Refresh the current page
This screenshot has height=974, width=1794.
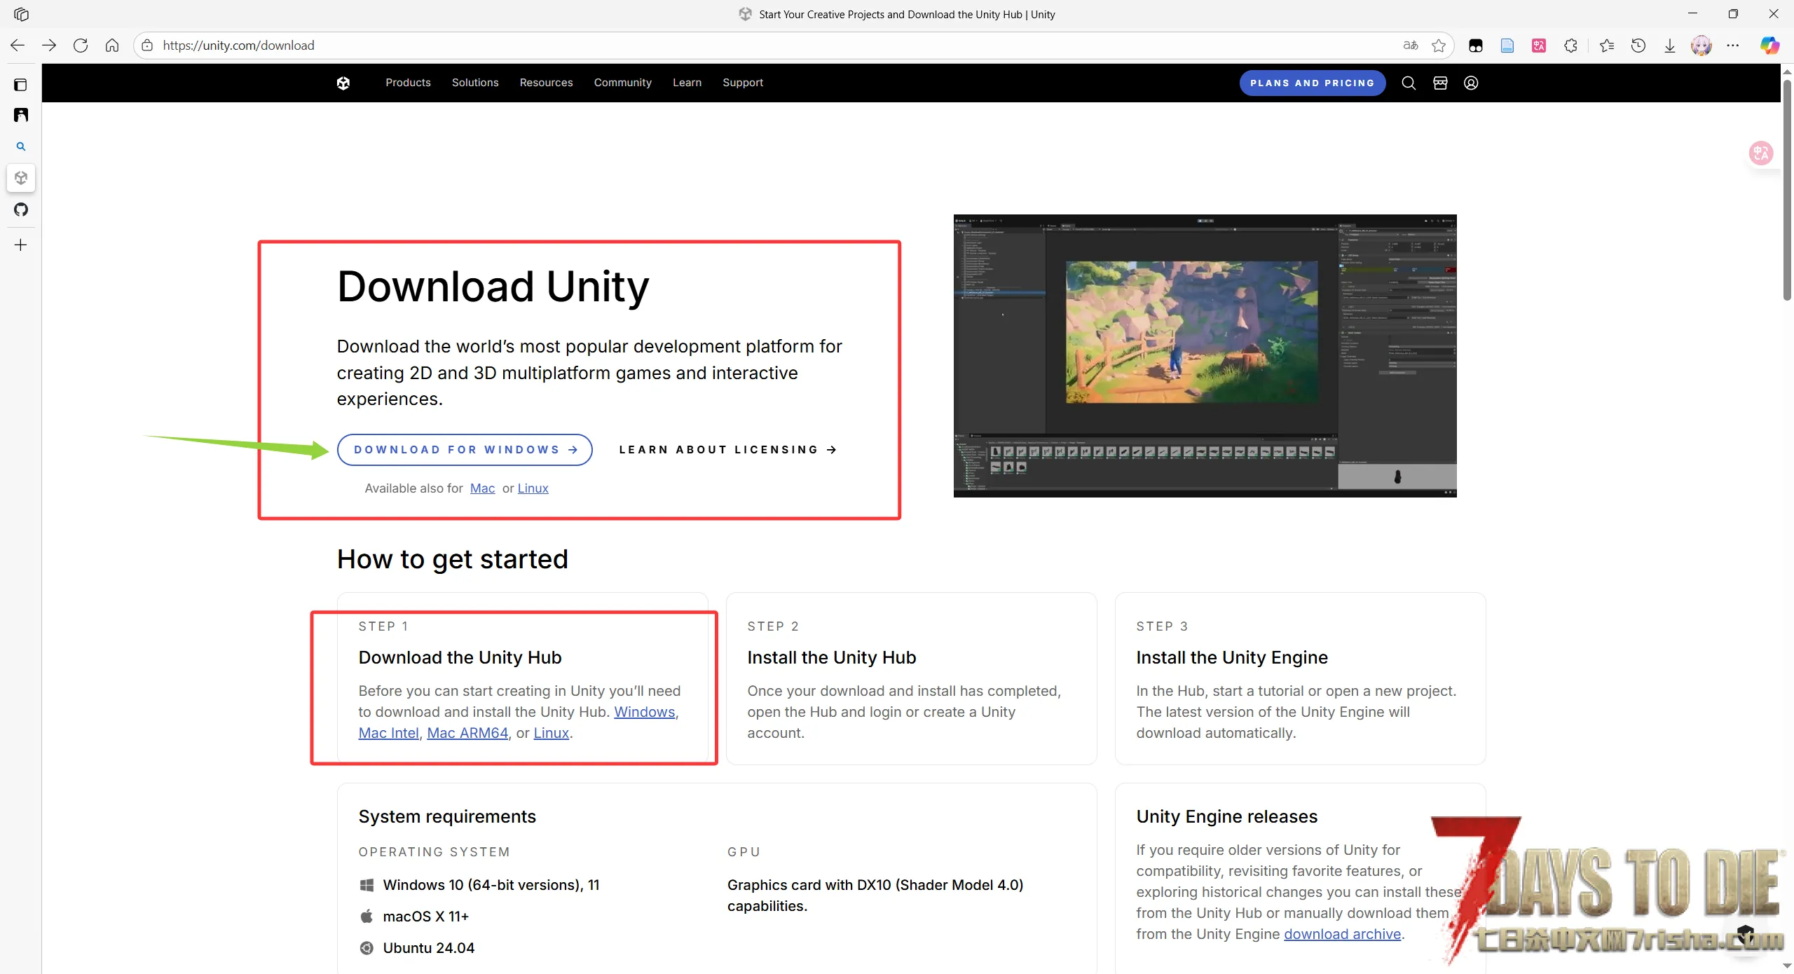[81, 46]
